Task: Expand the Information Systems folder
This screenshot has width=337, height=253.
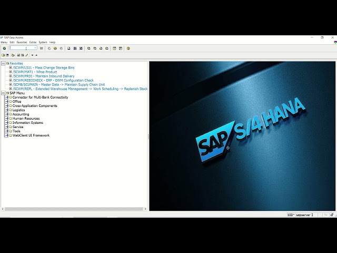Action: [x=7, y=123]
